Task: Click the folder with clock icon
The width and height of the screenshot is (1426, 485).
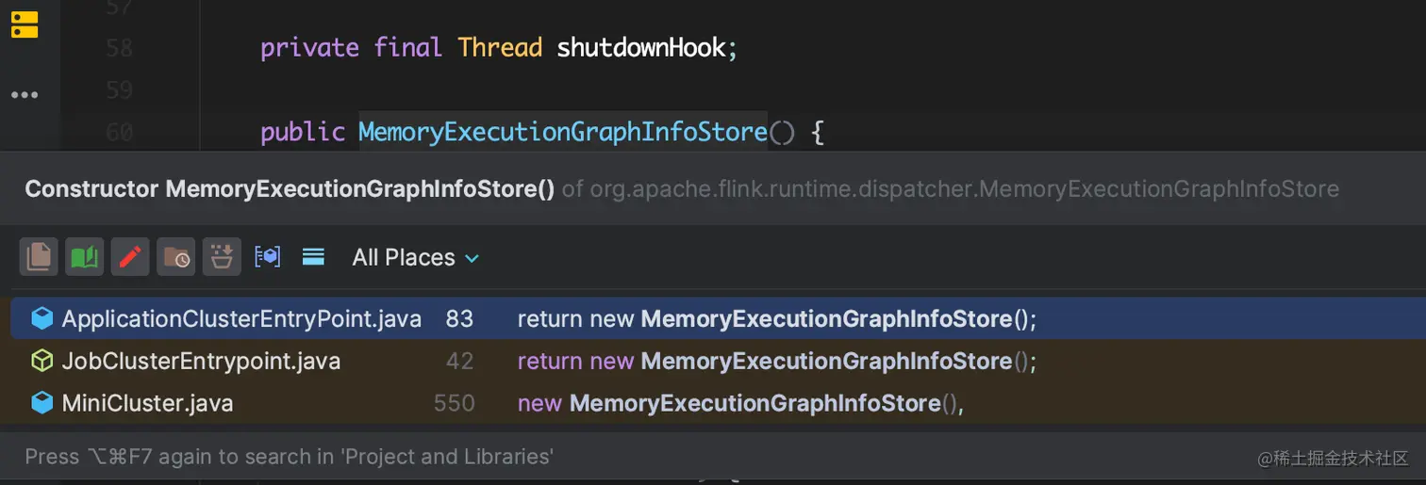Action: 175,257
